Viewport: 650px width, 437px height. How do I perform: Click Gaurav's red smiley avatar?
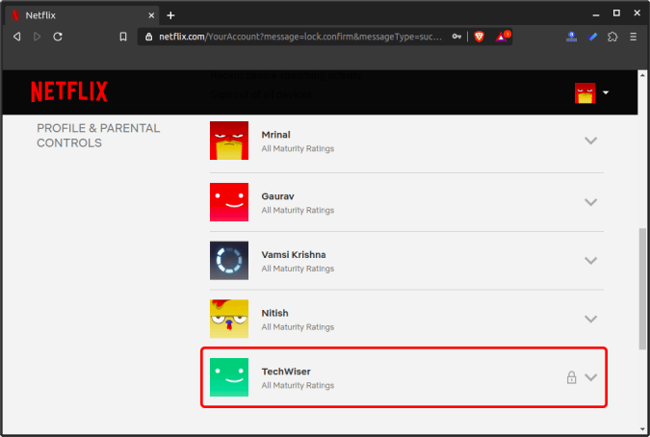click(229, 202)
